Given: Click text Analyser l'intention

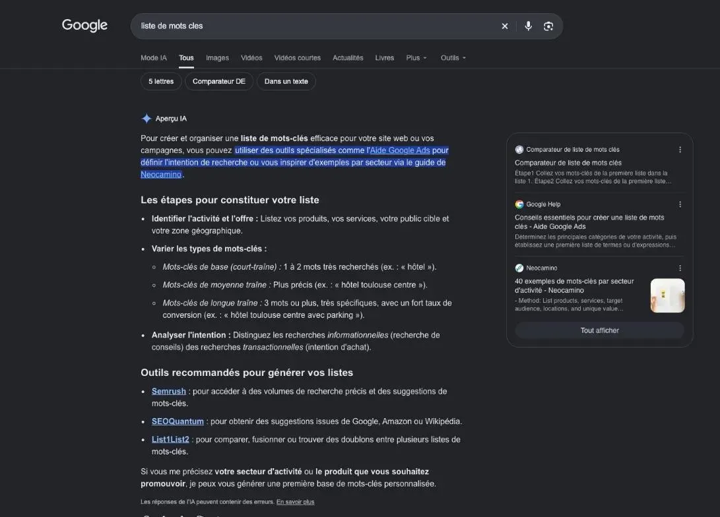Looking at the screenshot, I should coord(191,335).
